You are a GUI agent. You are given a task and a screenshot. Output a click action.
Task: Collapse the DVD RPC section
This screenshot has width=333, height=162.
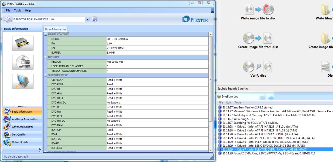click(46, 57)
